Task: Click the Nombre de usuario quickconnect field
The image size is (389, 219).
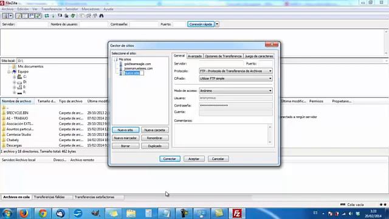Action: (x=94, y=24)
